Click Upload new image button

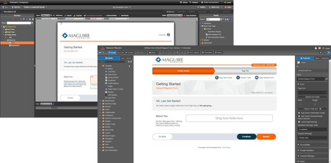point(312,97)
